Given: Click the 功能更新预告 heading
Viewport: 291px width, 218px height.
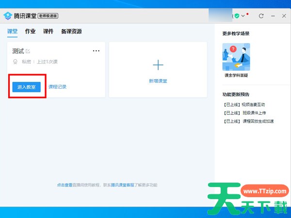Looking at the screenshot, I should (236, 94).
